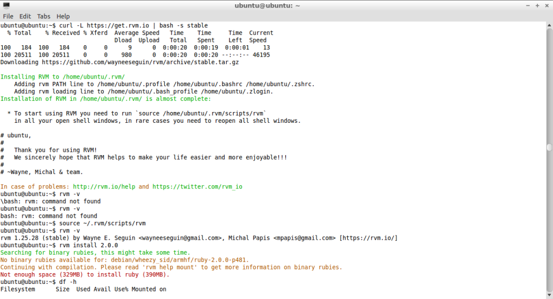Click the [https://rvm.io/] URL in version line
This screenshot has width=553, height=299.
368,238
